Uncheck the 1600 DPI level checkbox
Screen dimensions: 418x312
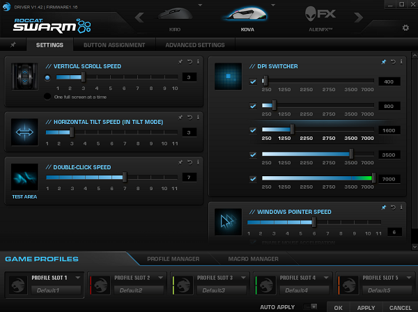253,130
